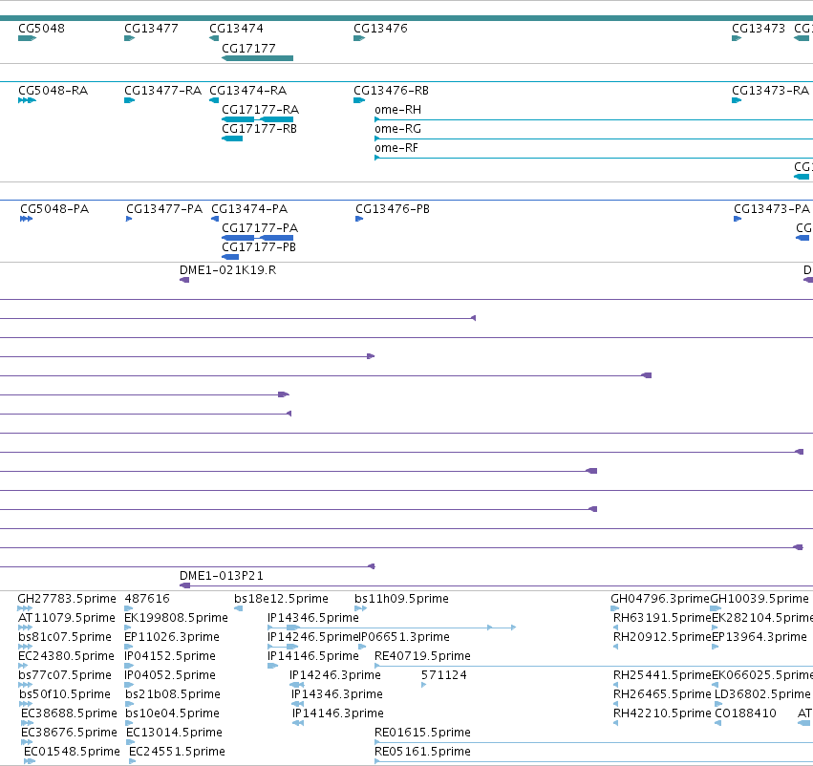
Task: Open transcript label CG13474-RA
Action: (x=247, y=91)
